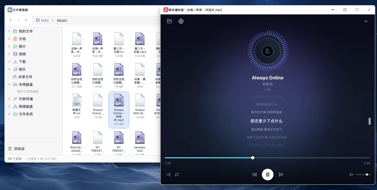Expand the 我的文件 tree node
Screen dimensions: 377x190
coord(9,31)
